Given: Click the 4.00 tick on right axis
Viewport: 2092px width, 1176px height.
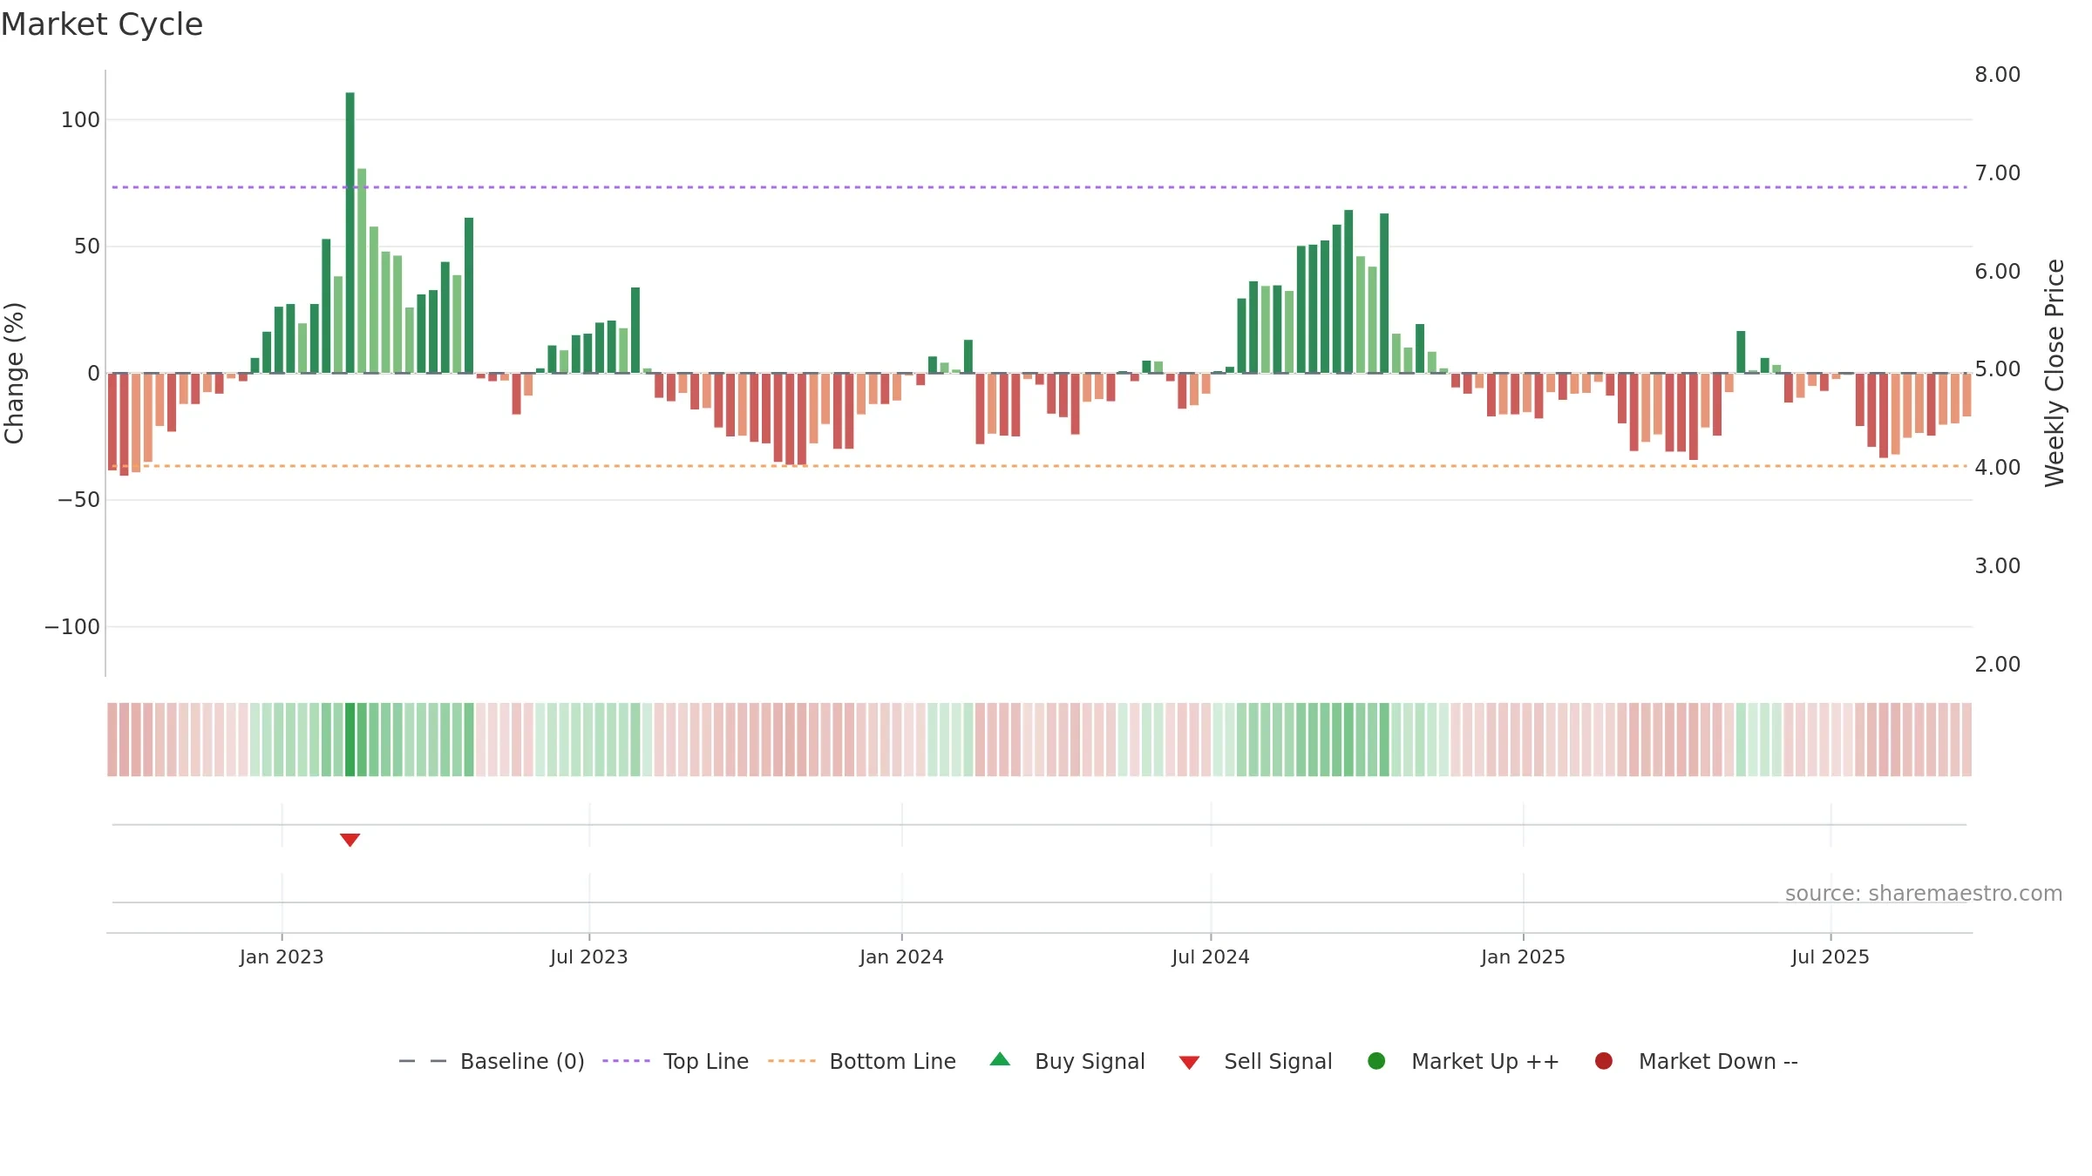Looking at the screenshot, I should tap(1998, 468).
